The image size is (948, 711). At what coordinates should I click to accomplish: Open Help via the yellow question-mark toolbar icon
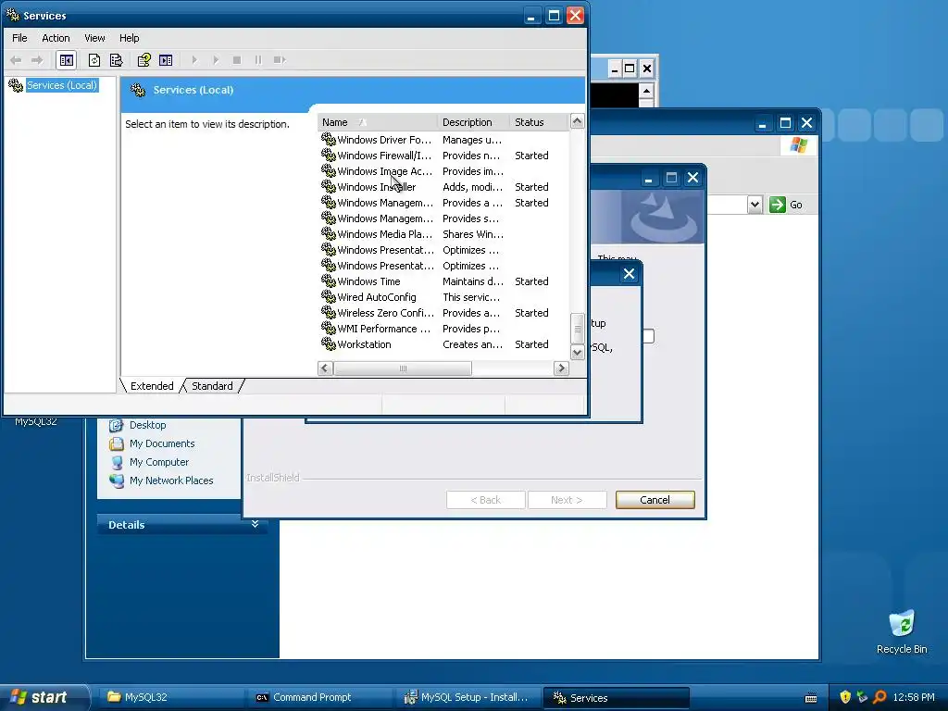(143, 60)
